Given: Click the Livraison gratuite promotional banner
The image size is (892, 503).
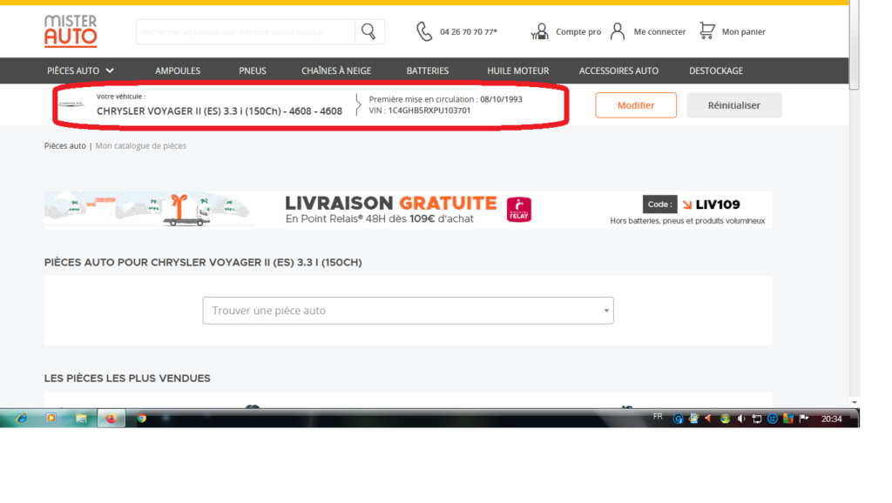Looking at the screenshot, I should coord(408,210).
